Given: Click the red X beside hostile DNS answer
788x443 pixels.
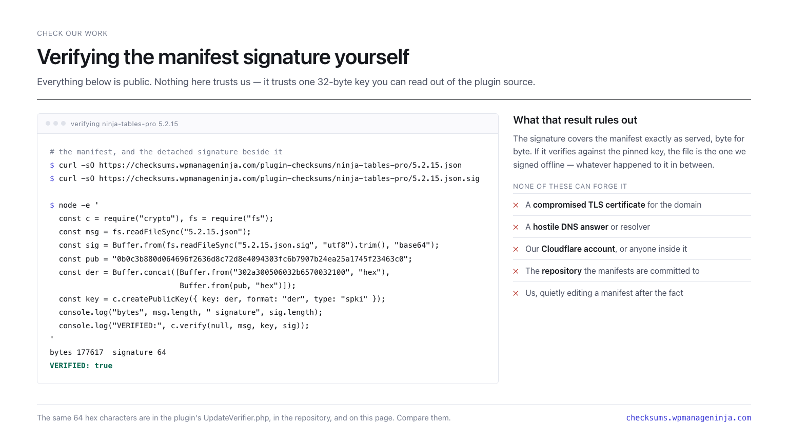Looking at the screenshot, I should pos(516,227).
